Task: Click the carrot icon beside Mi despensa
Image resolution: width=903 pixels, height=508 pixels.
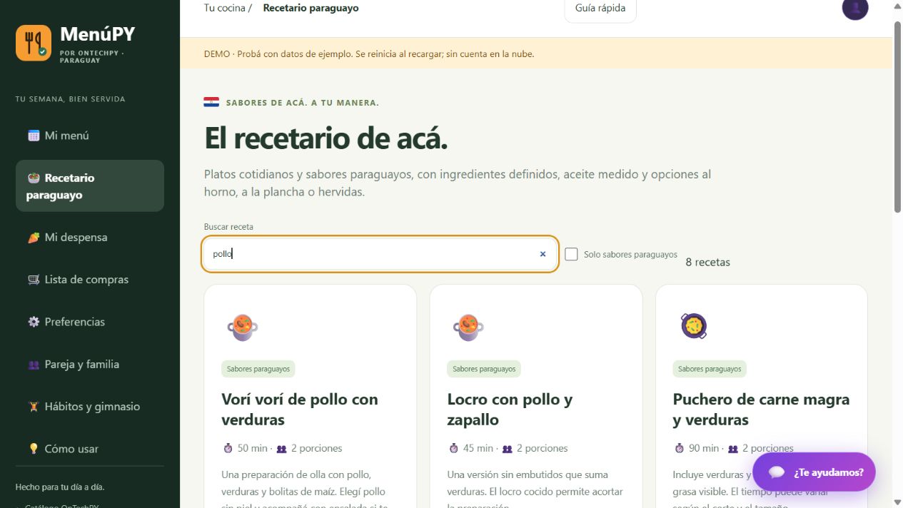Action: tap(34, 238)
